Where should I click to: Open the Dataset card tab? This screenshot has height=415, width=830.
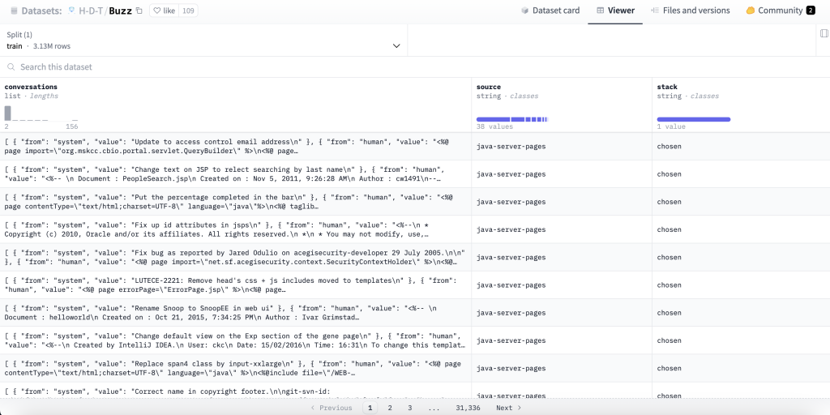coord(550,11)
